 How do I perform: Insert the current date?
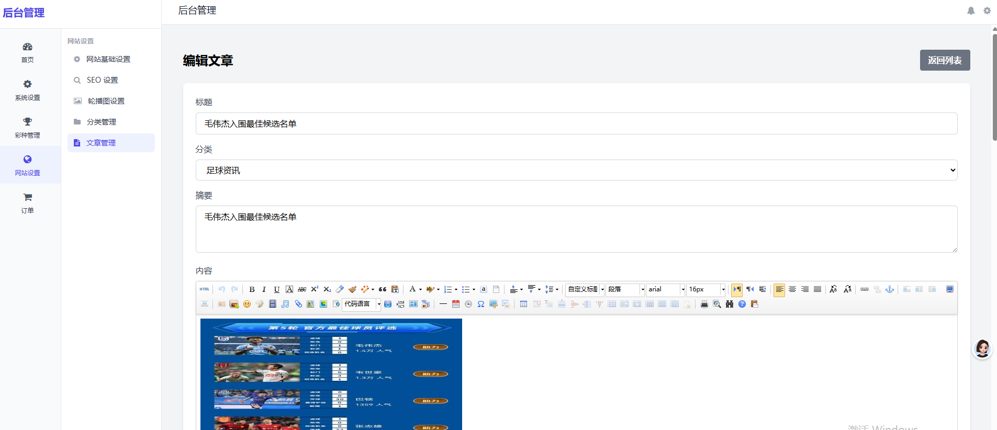pos(456,304)
